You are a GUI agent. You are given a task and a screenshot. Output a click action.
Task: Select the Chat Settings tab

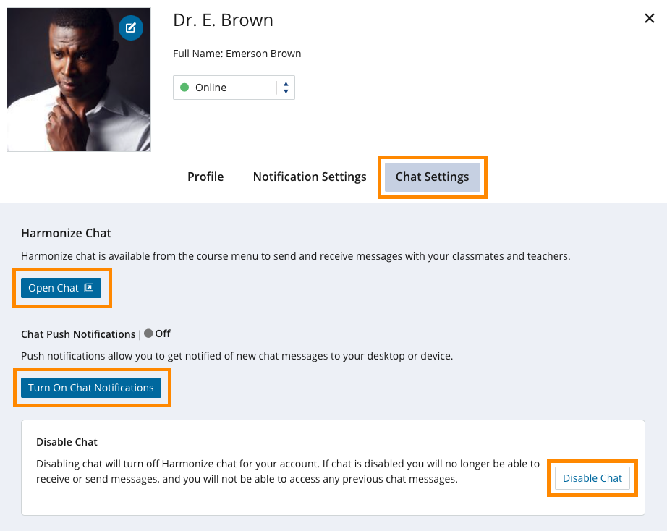pyautogui.click(x=432, y=177)
